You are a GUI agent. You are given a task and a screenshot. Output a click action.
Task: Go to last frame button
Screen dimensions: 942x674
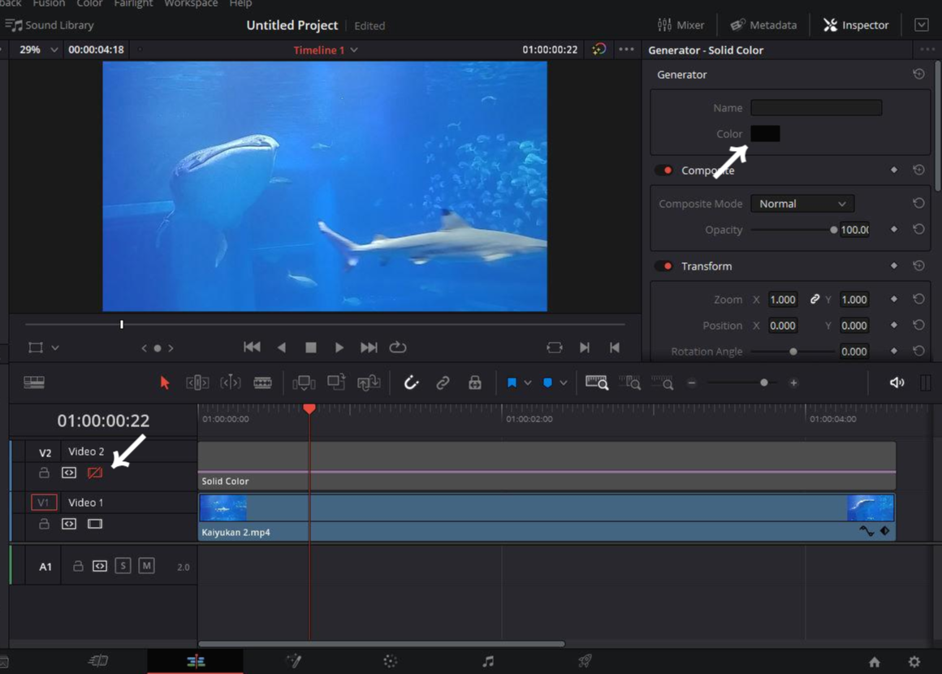point(369,348)
